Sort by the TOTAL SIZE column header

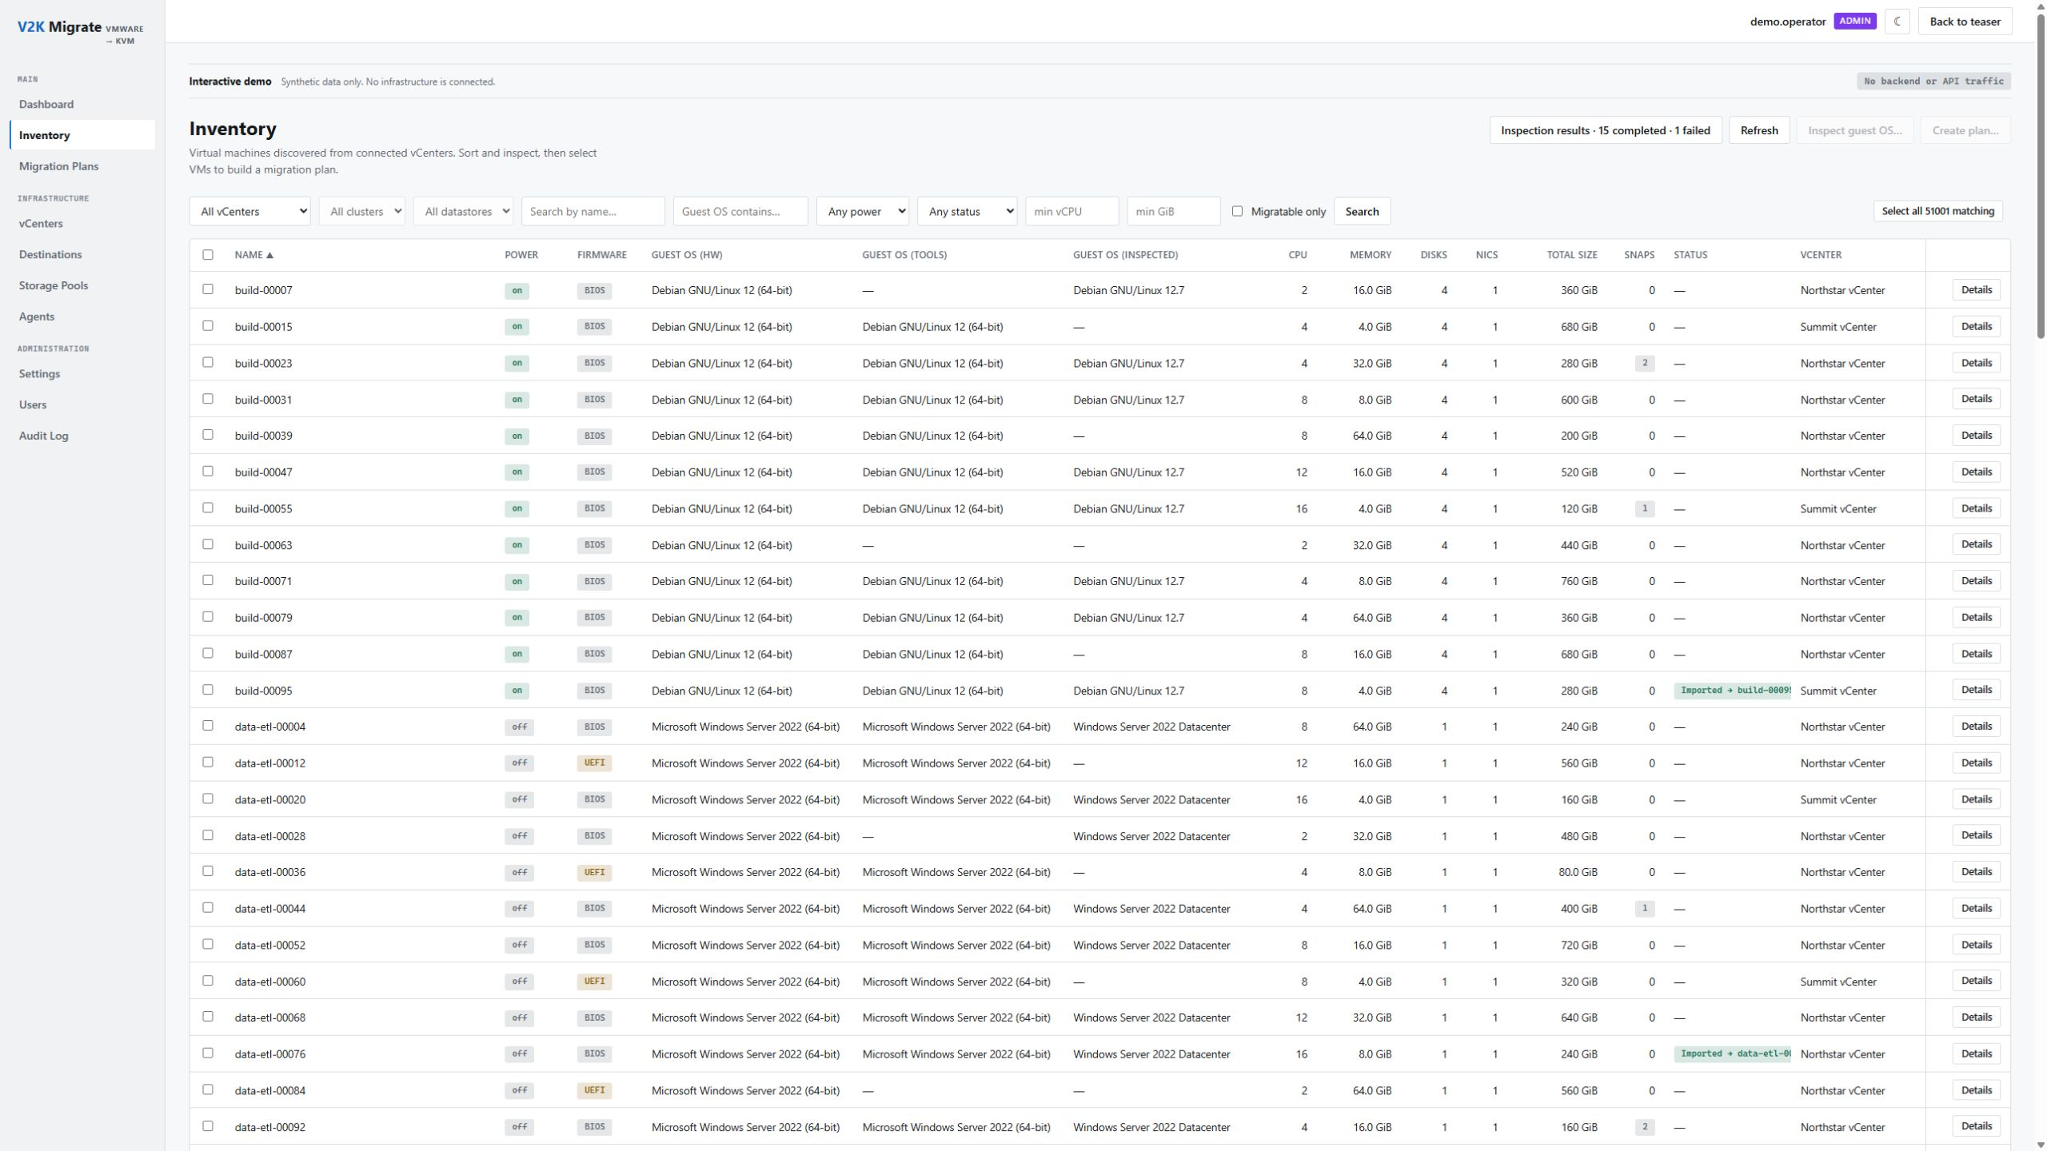pos(1571,255)
